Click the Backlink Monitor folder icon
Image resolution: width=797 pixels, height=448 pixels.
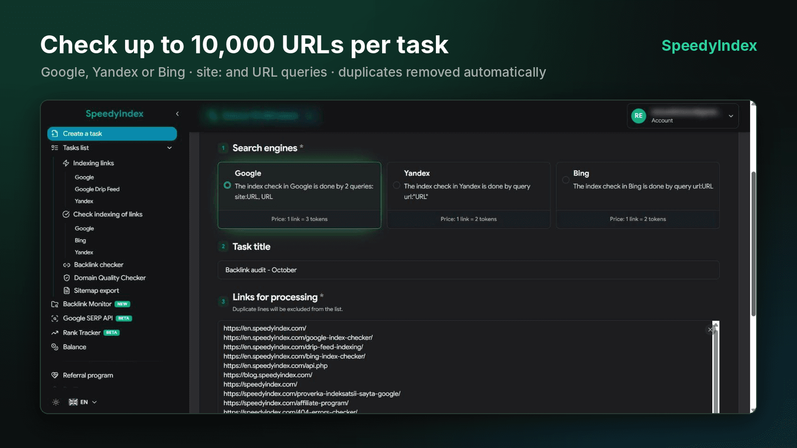click(x=55, y=304)
